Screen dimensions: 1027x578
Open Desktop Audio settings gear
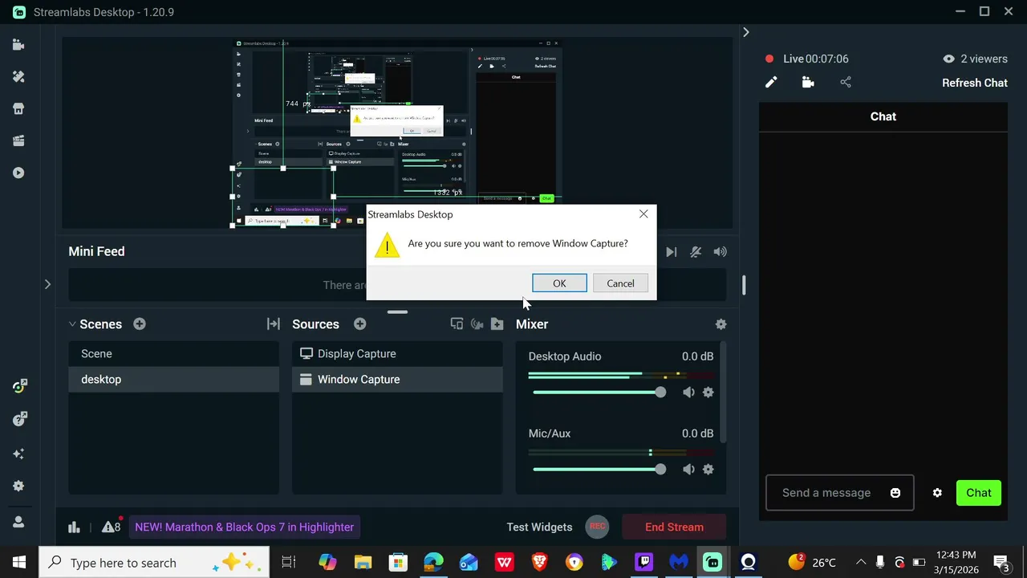click(x=708, y=393)
